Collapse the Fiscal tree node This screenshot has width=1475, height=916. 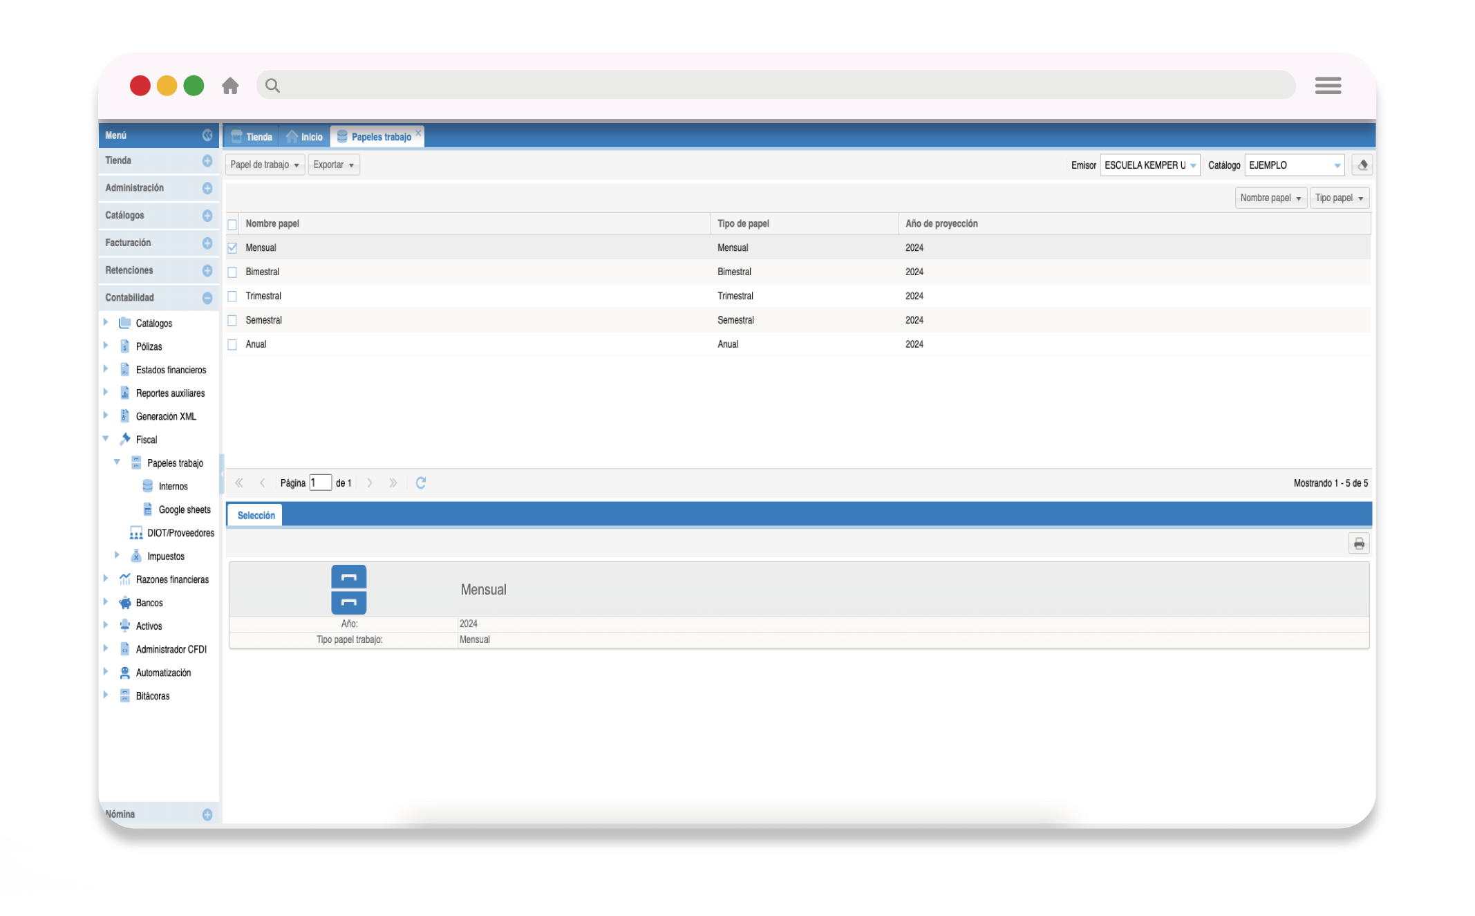[106, 439]
